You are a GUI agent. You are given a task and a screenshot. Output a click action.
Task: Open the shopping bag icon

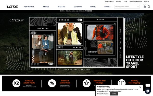[x=149, y=6]
